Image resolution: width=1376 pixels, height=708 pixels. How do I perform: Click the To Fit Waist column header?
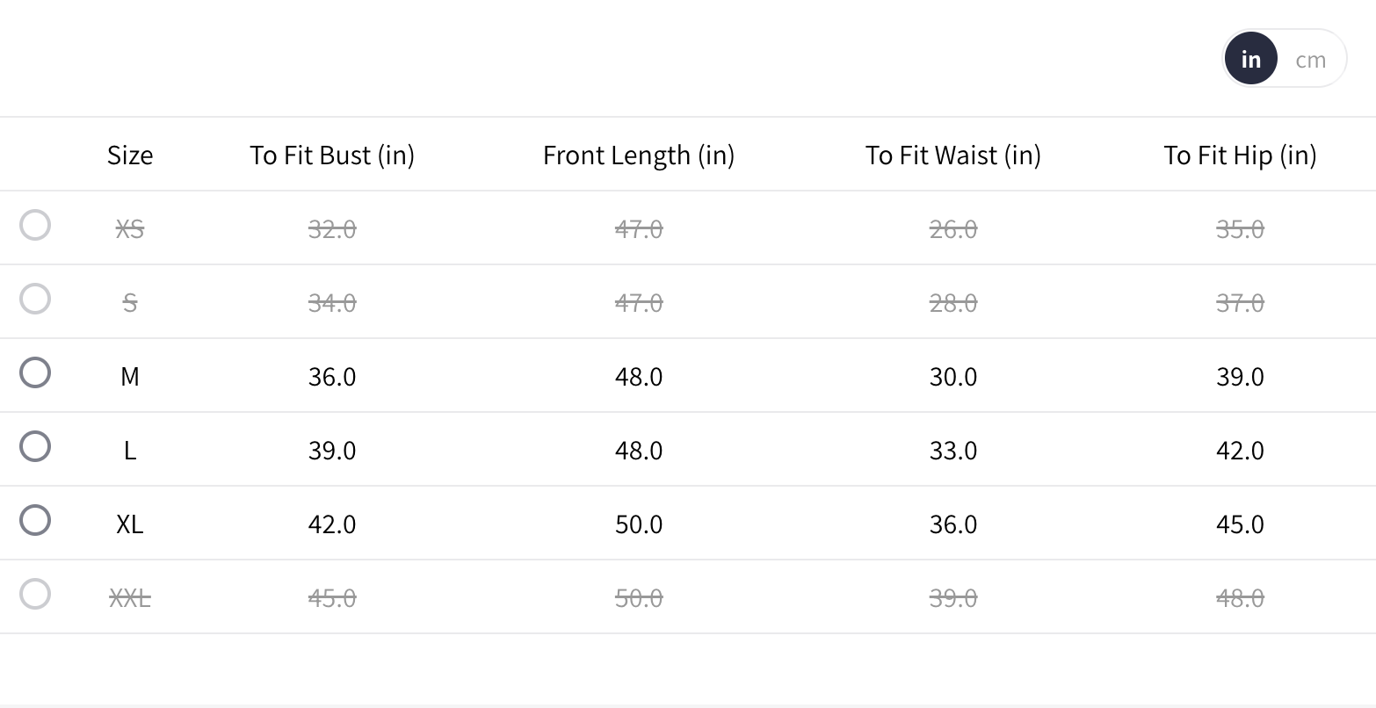[953, 155]
